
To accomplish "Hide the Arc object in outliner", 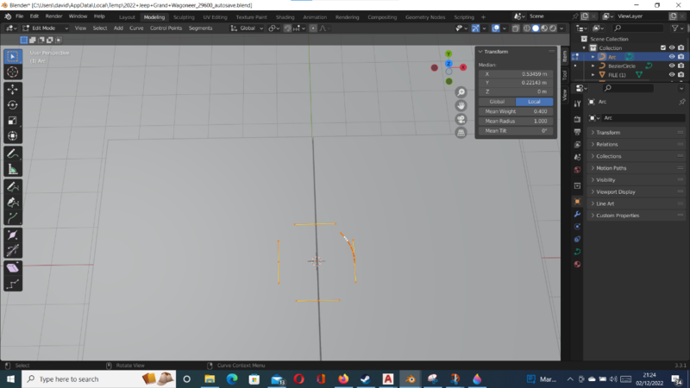I will 672,57.
